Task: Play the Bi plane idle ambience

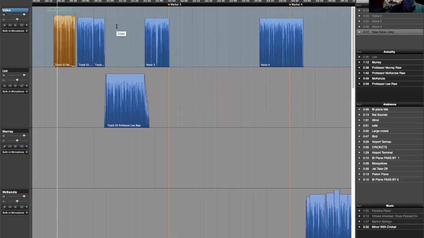Action: (359, 109)
